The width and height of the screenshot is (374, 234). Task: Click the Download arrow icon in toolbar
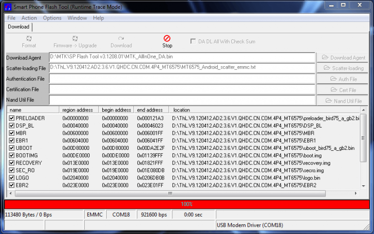point(121,38)
